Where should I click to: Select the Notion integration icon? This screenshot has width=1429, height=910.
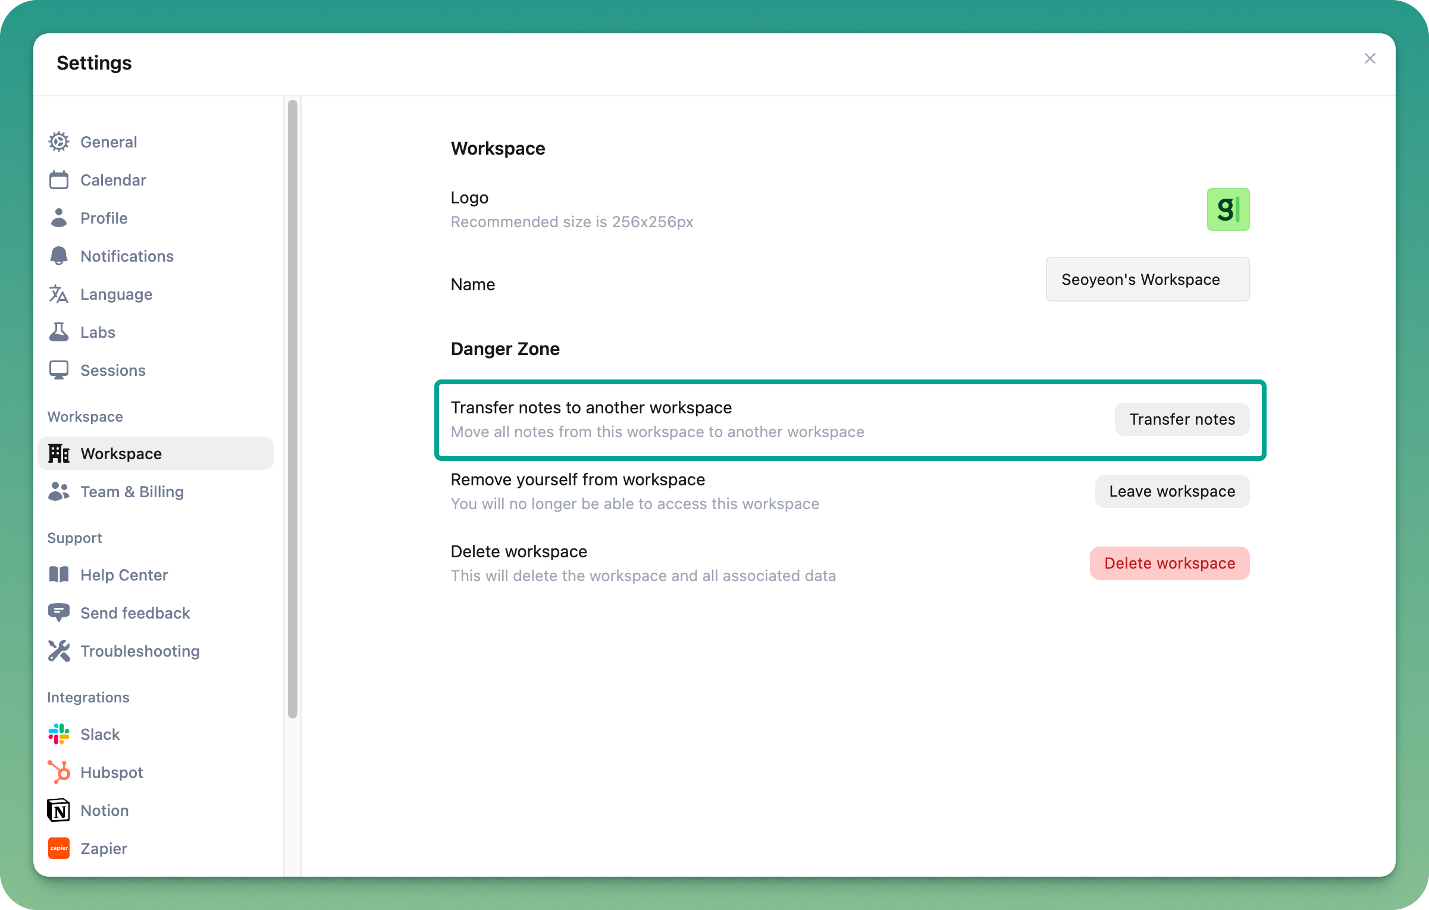[x=59, y=811]
